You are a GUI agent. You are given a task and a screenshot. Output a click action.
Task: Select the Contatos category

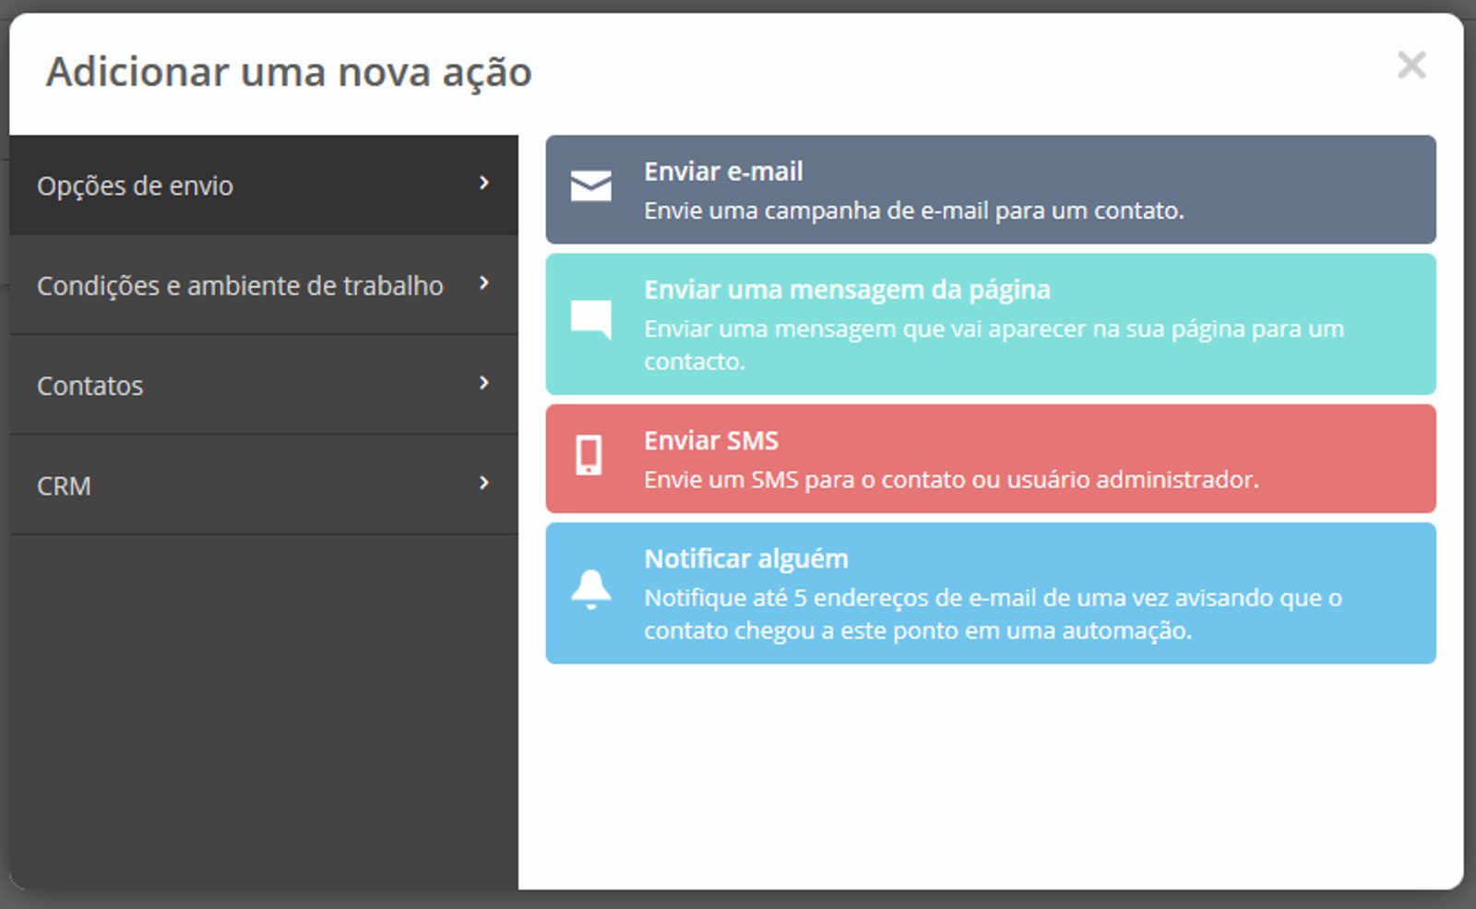point(264,385)
